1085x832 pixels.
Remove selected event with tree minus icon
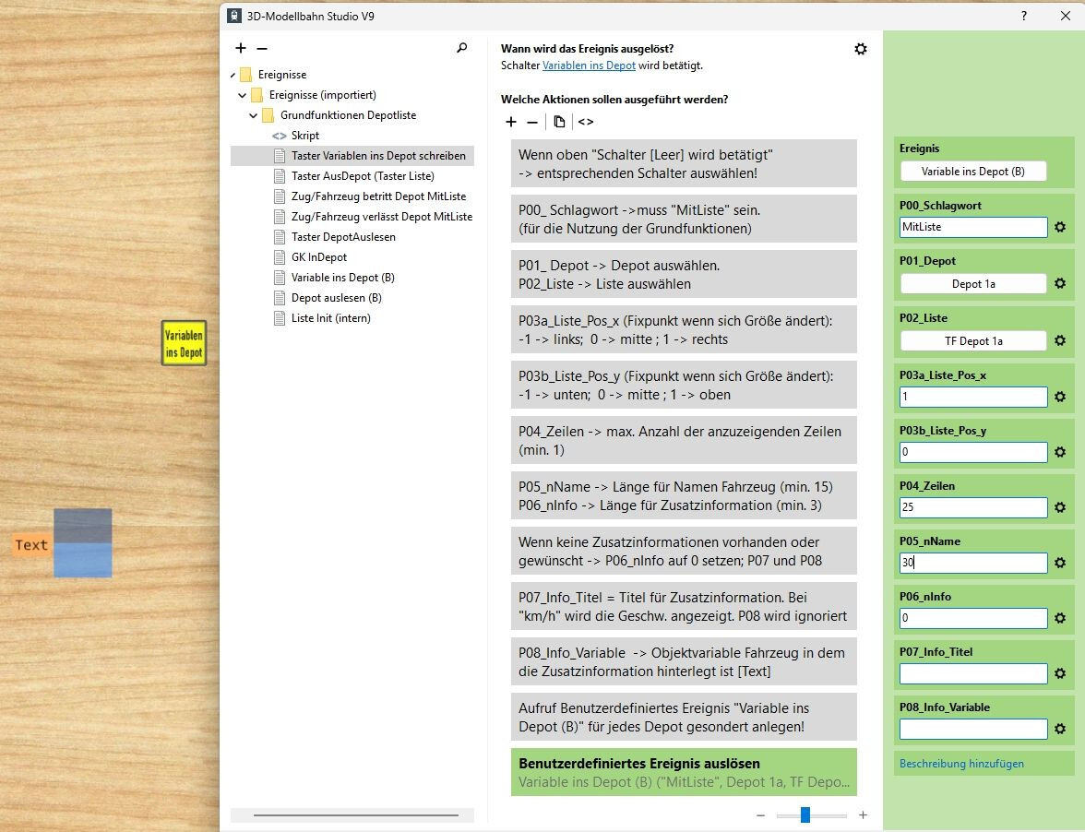[x=262, y=48]
